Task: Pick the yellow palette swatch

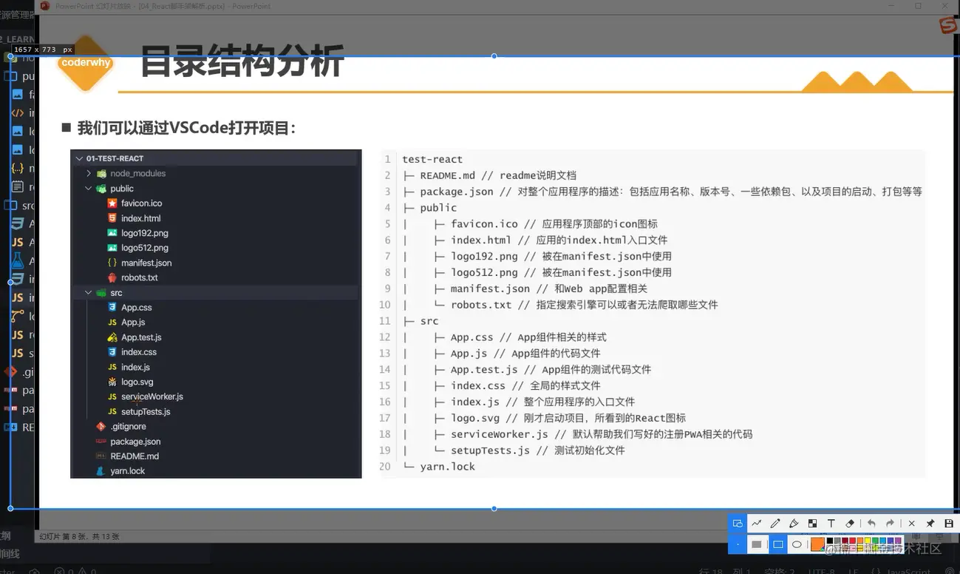Action: (x=868, y=541)
